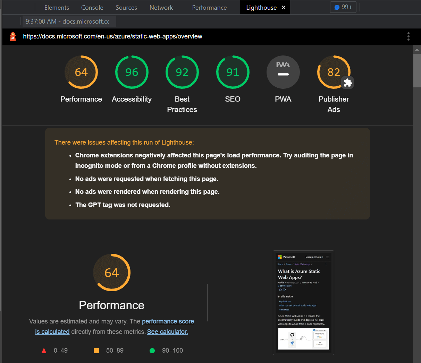
Task: Follow the 'See calculator.' link
Action: (x=167, y=332)
